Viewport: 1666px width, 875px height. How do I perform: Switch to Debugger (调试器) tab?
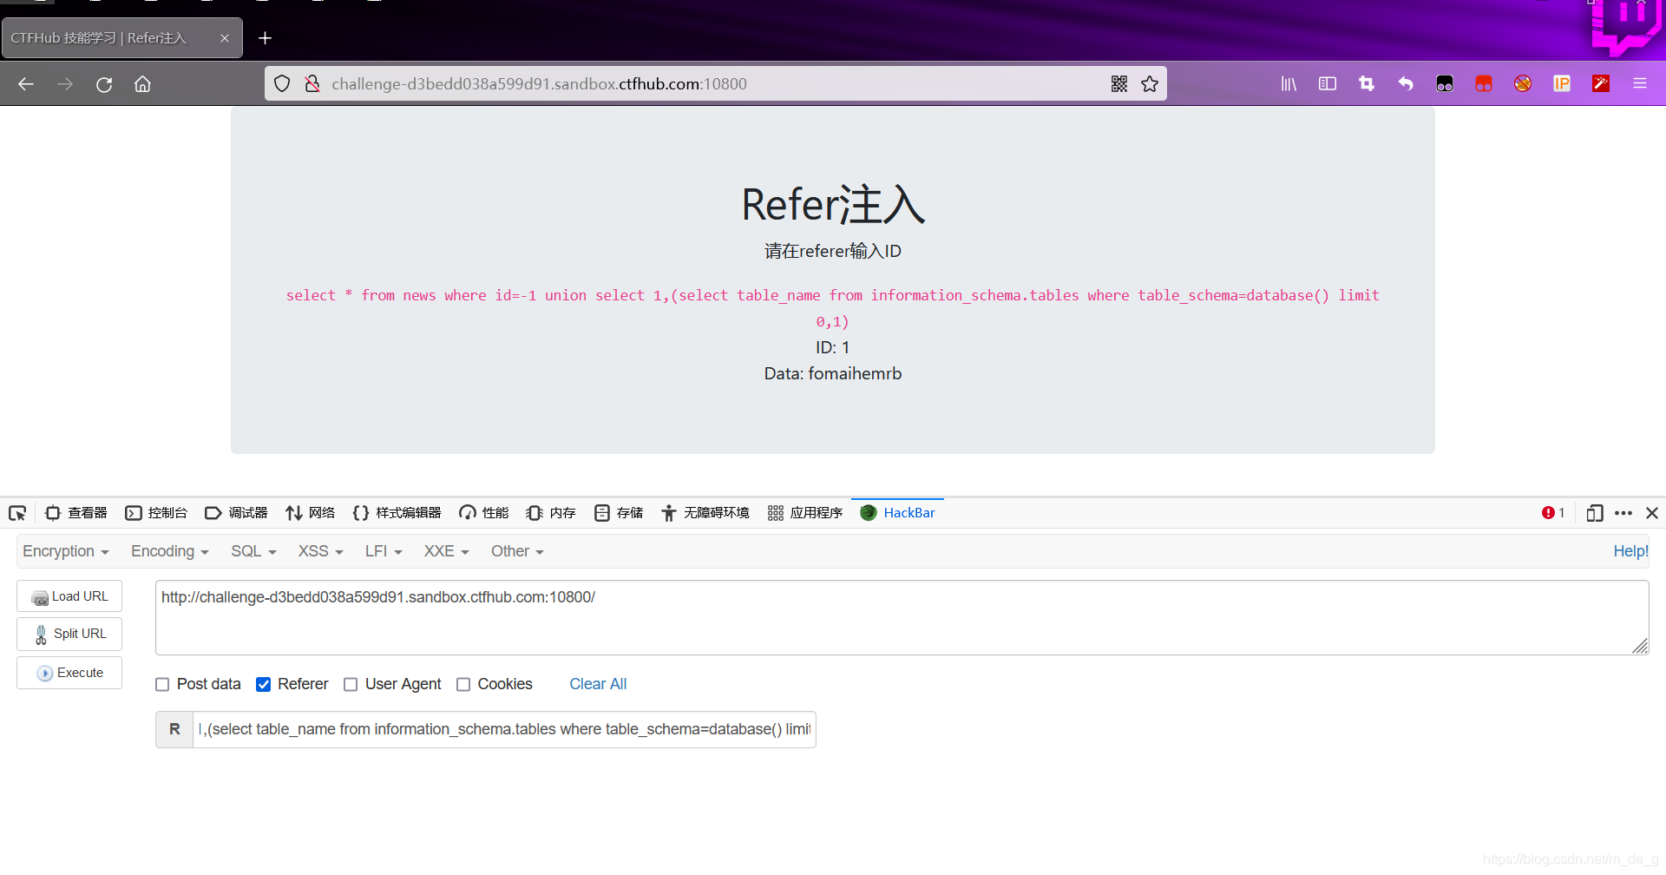point(236,513)
